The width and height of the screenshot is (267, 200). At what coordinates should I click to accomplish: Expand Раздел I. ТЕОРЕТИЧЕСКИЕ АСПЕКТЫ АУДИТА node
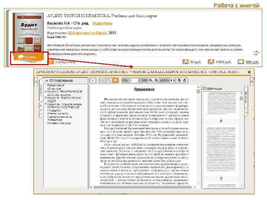(46, 92)
